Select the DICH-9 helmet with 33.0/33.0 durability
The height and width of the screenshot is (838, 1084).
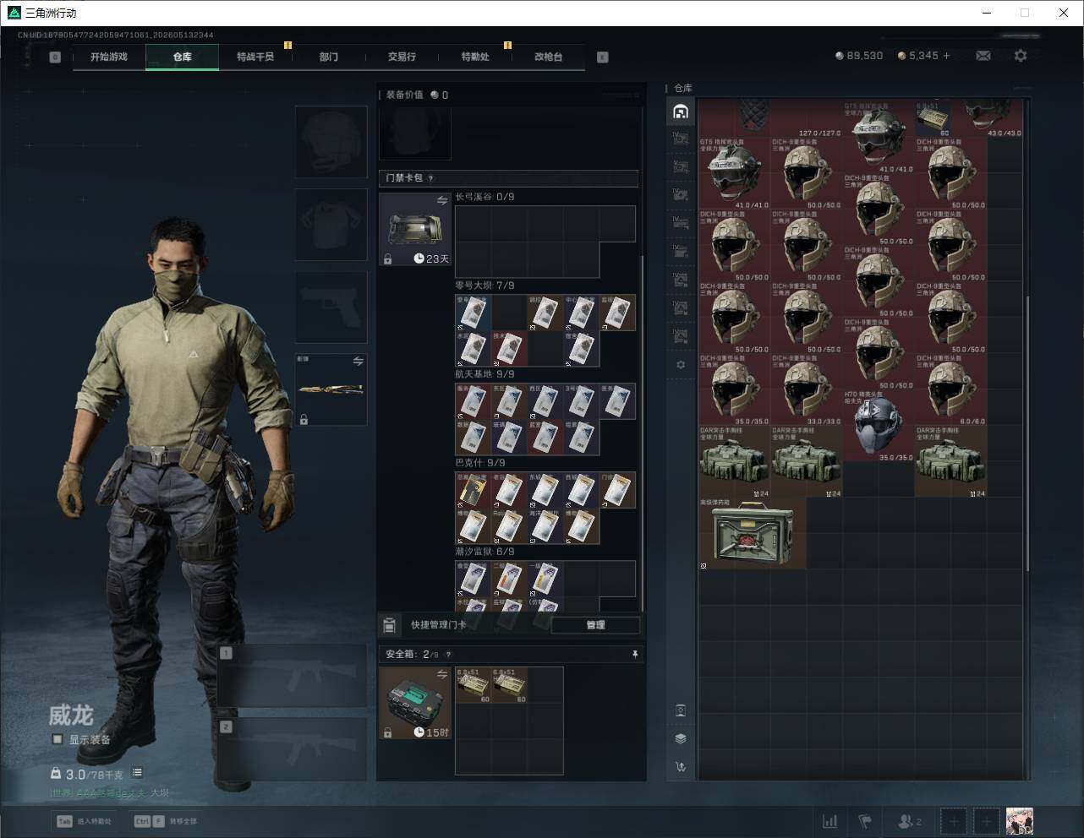point(807,389)
